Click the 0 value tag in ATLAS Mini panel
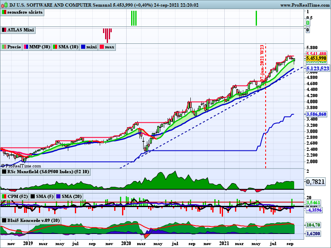 coord(307,30)
